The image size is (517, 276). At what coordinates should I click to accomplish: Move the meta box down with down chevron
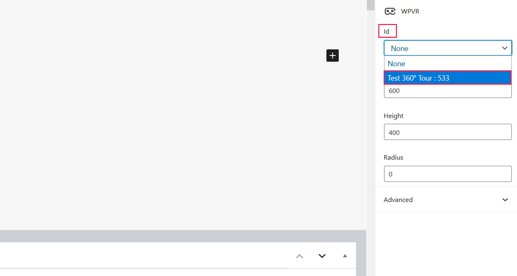point(322,256)
